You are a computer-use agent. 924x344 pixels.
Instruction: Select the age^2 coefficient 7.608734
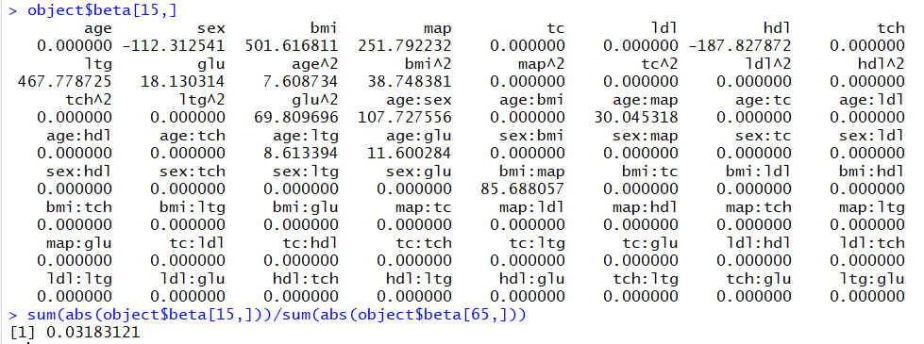(x=301, y=81)
